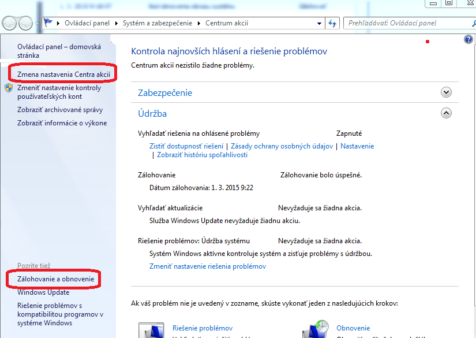Open Zmeniť nastavenie kontroly používateľských kont
The width and height of the screenshot is (476, 338).
pos(59,92)
